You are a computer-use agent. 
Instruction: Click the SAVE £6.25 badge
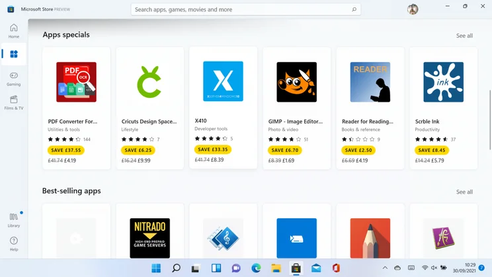pos(138,150)
